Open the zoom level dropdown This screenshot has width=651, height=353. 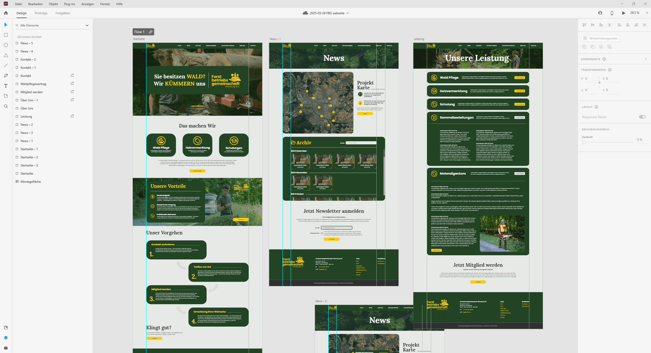click(647, 13)
